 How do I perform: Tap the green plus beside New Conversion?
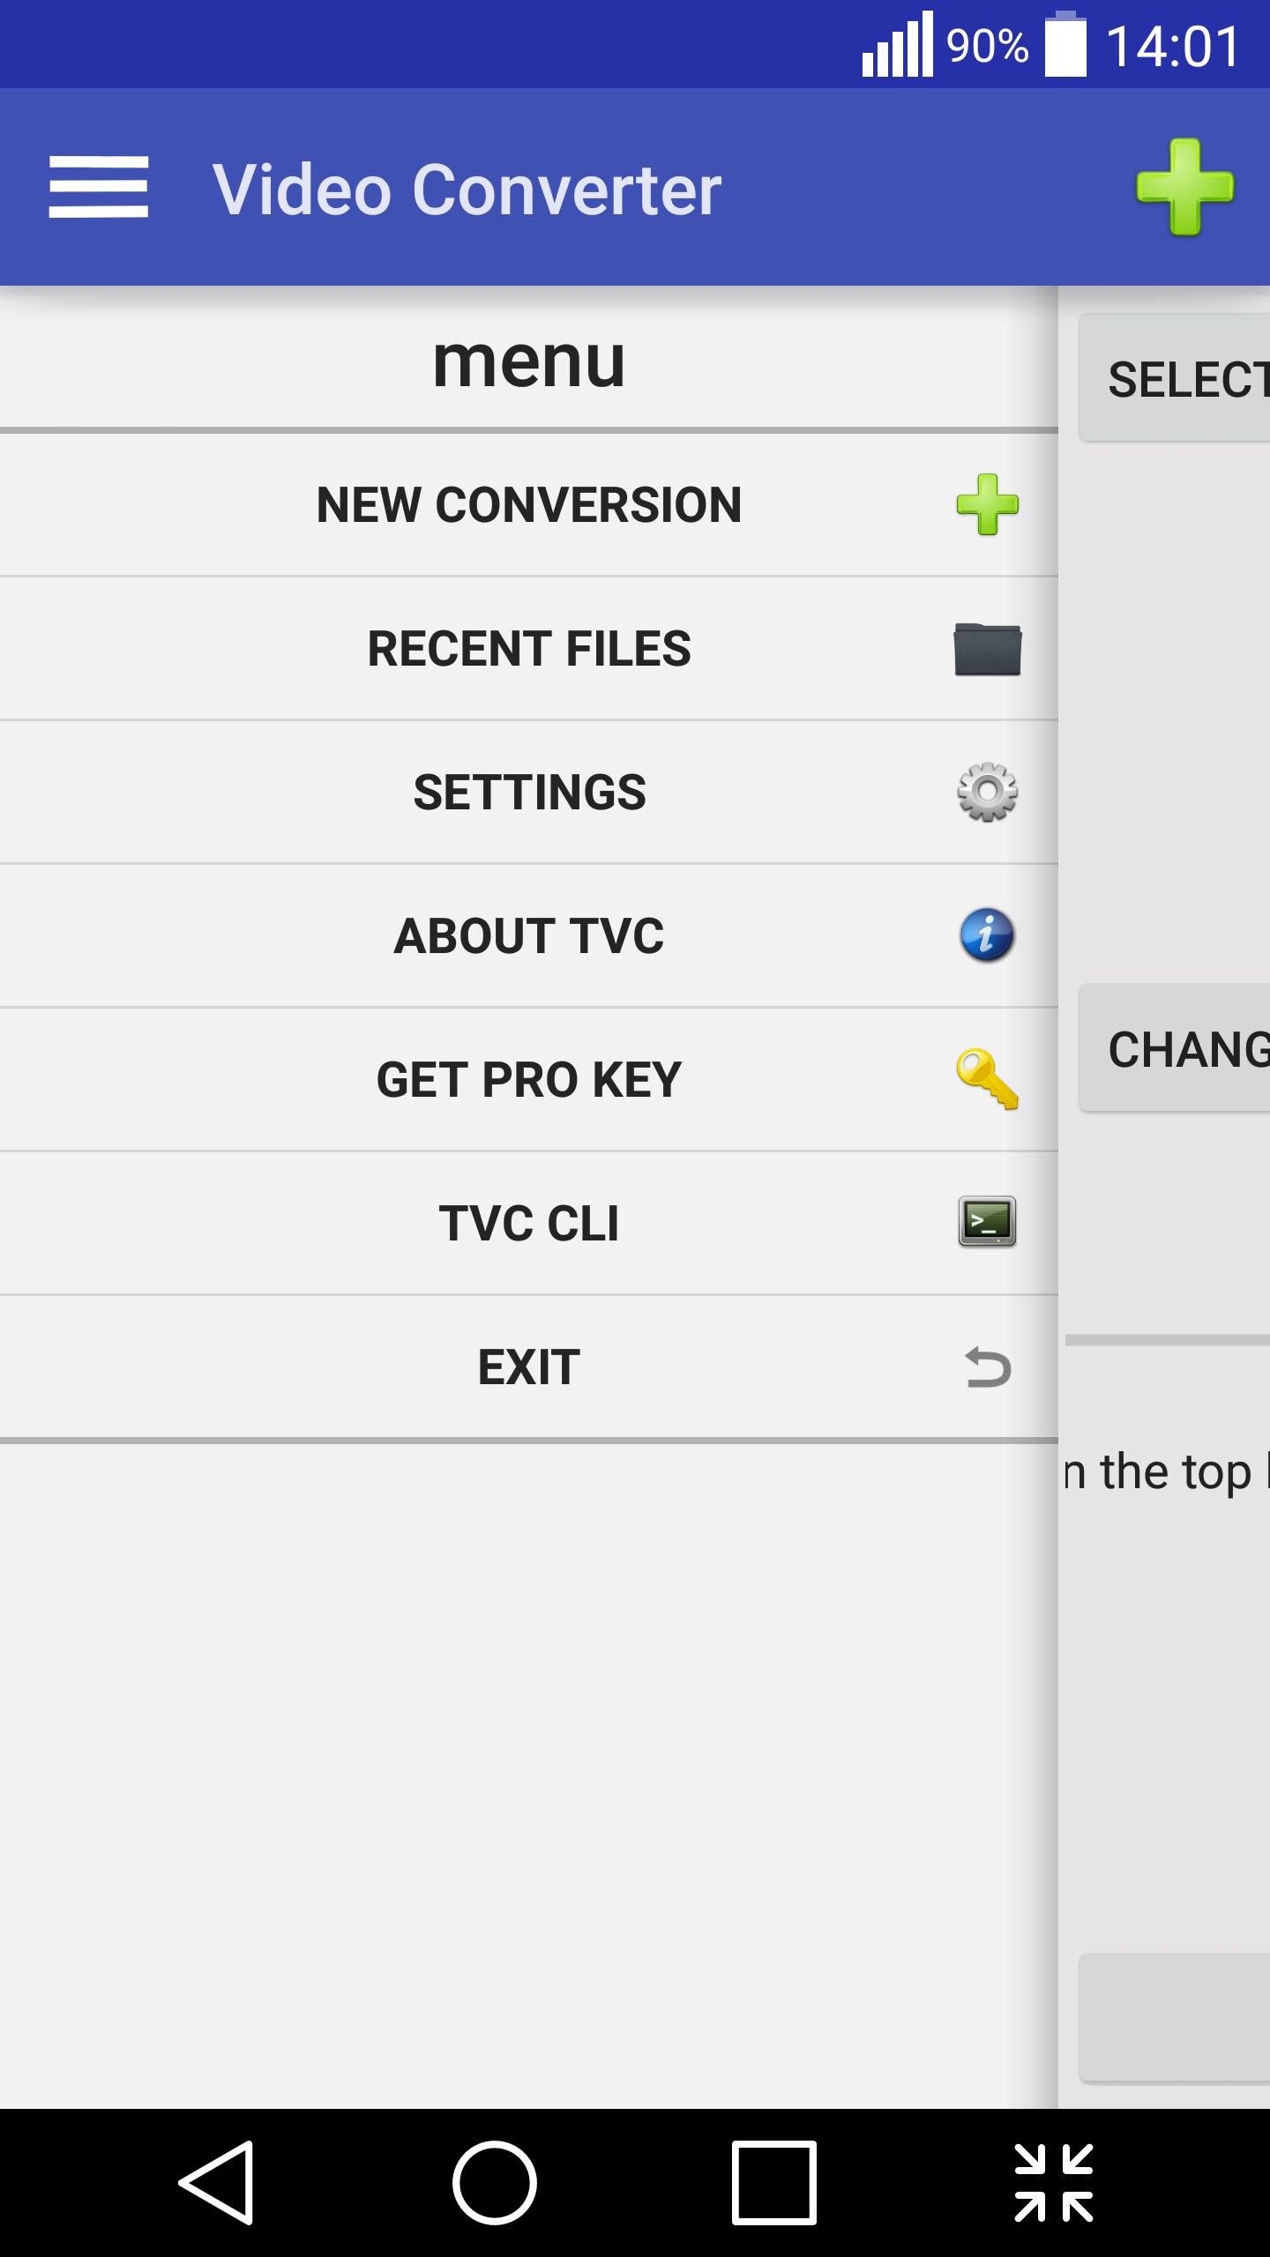988,504
